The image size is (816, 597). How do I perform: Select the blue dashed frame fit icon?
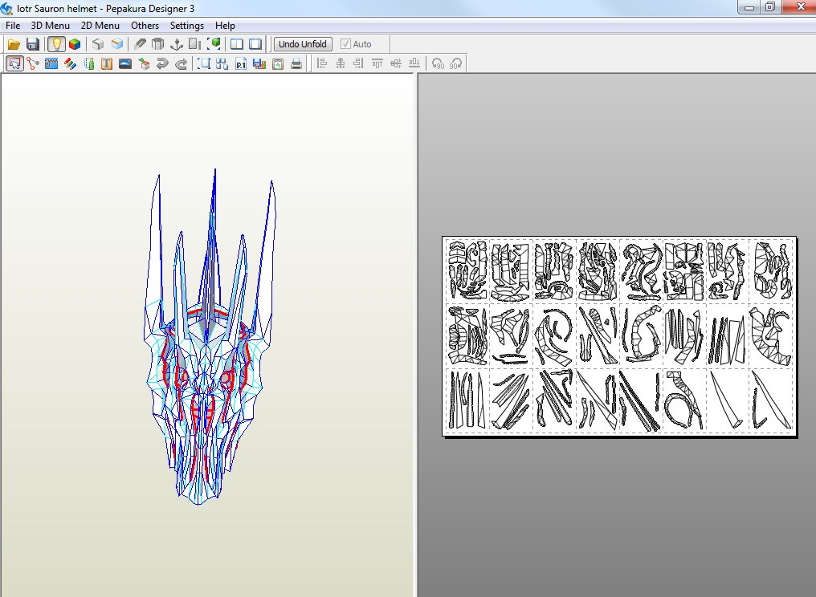204,64
